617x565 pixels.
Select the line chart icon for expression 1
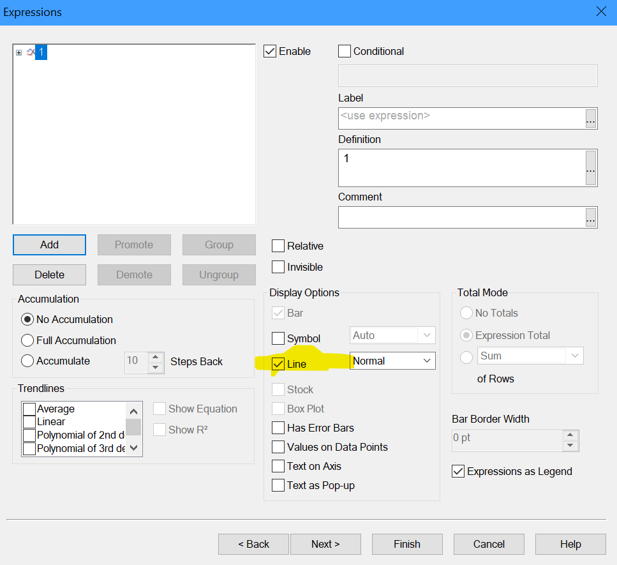[31, 52]
